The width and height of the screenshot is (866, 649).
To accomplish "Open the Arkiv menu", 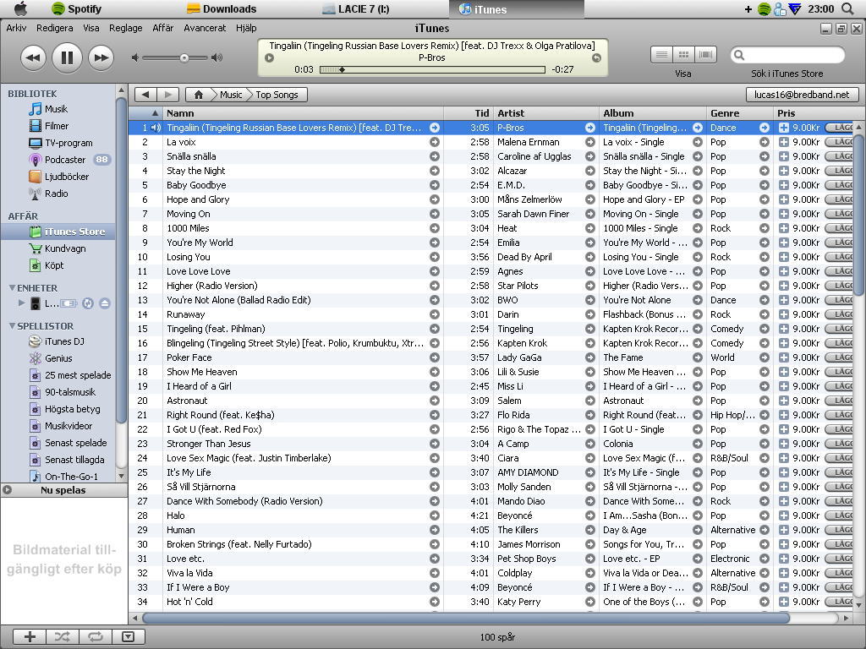I will point(16,28).
